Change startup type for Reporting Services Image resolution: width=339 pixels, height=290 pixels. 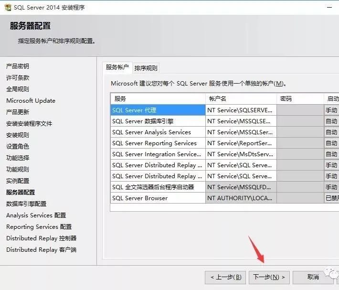pyautogui.click(x=332, y=143)
